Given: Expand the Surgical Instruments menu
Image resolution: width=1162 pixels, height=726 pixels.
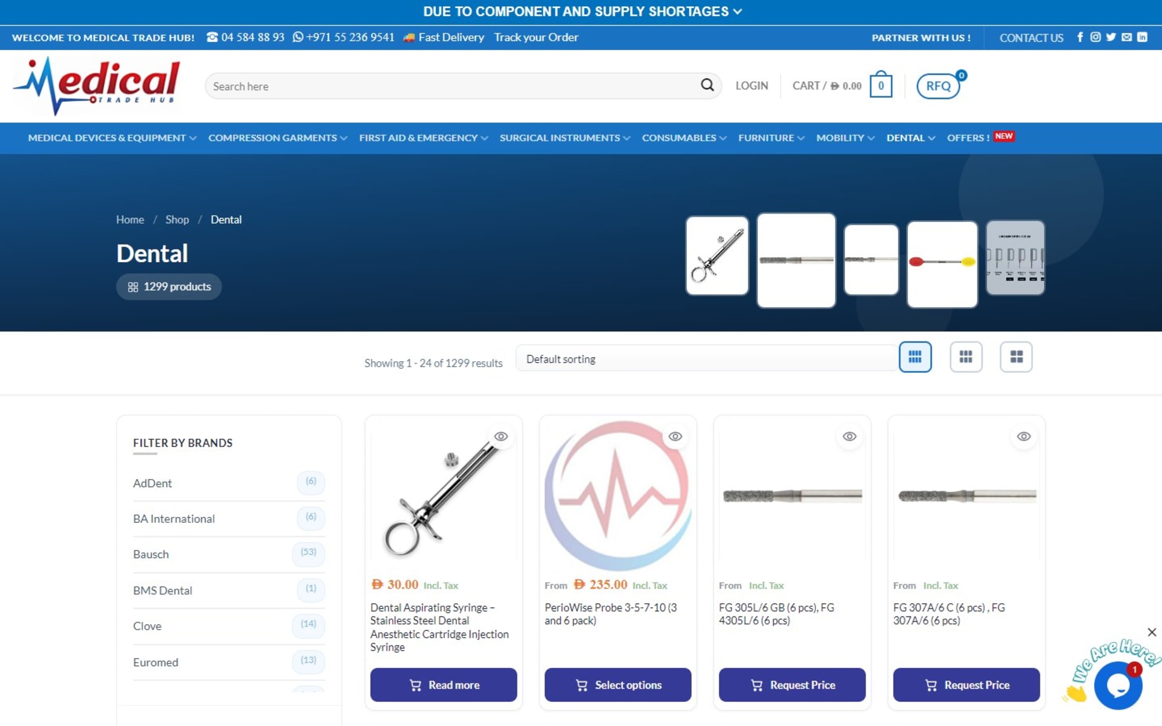Looking at the screenshot, I should pos(565,138).
